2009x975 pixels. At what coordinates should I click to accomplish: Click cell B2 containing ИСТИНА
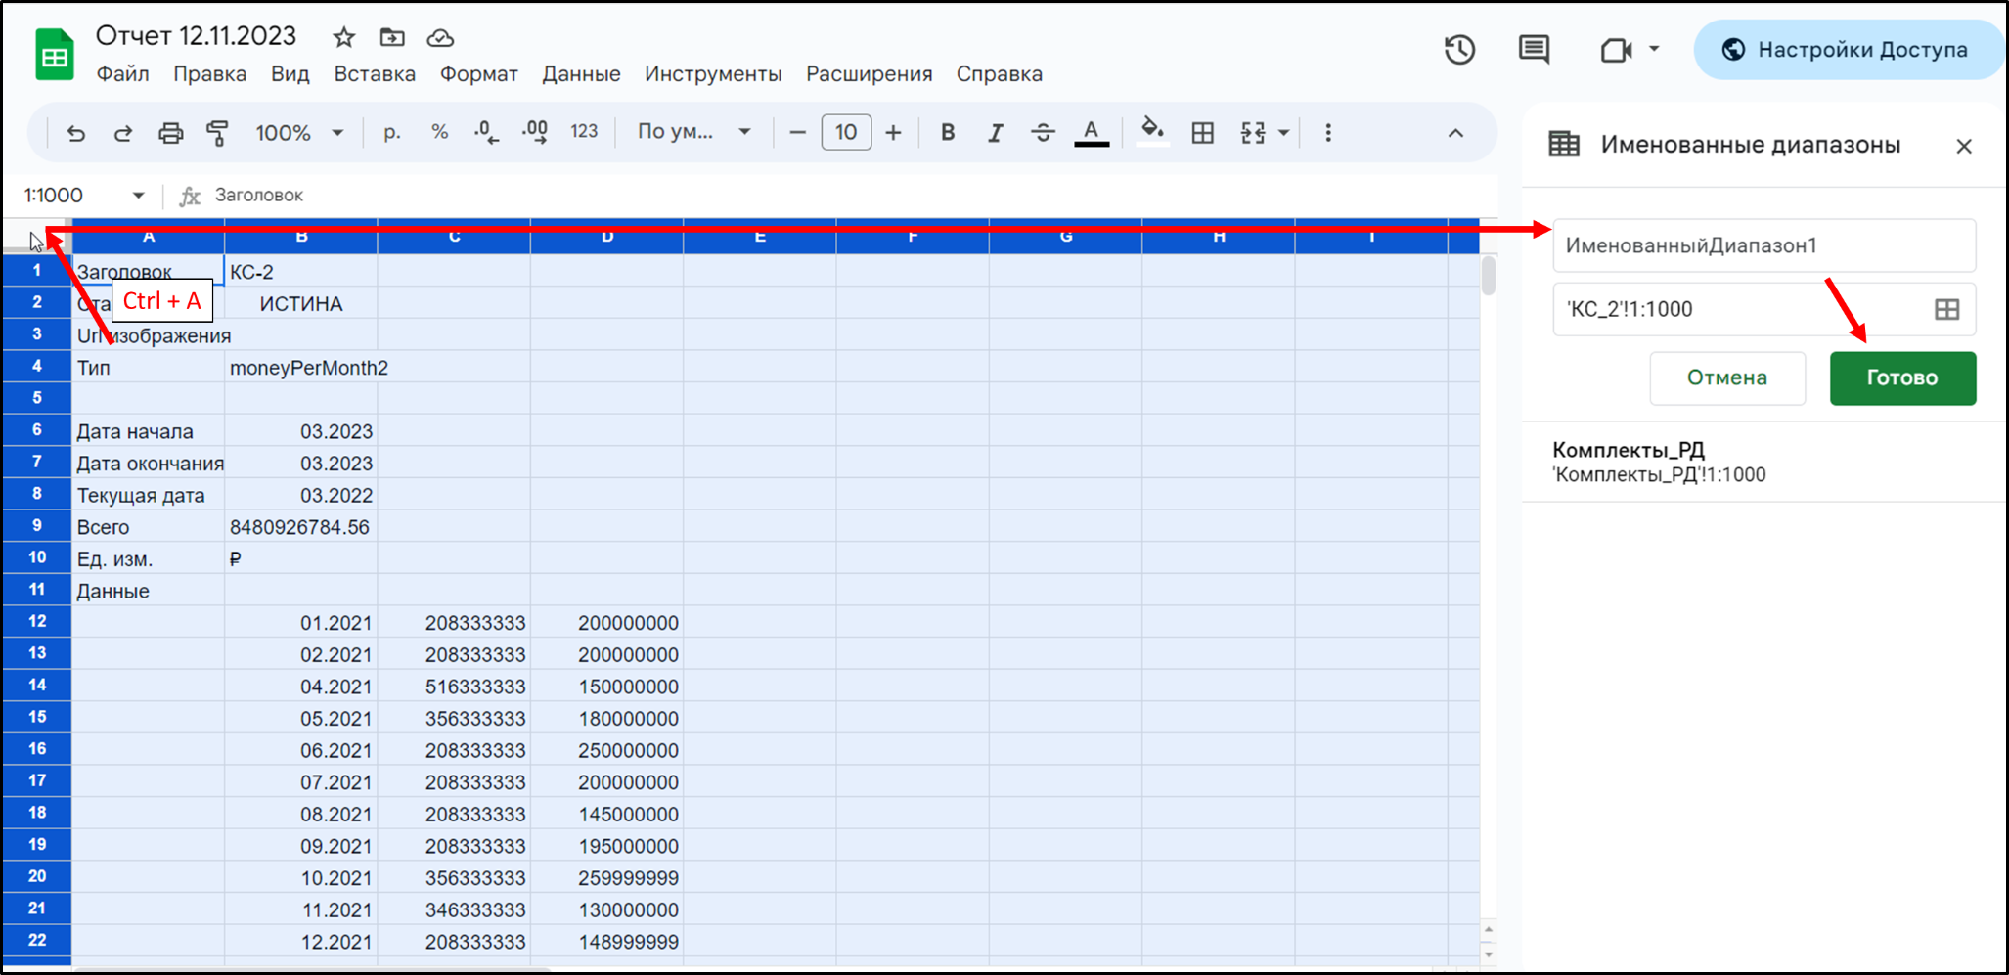tap(301, 304)
